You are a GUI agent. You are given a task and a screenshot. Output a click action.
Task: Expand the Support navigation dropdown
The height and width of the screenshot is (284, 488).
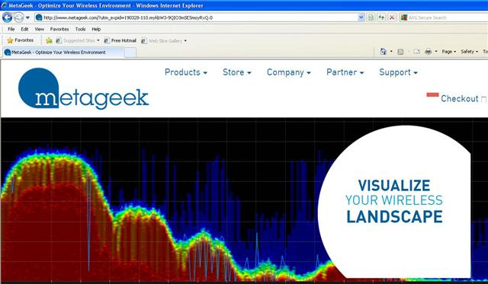pyautogui.click(x=398, y=72)
